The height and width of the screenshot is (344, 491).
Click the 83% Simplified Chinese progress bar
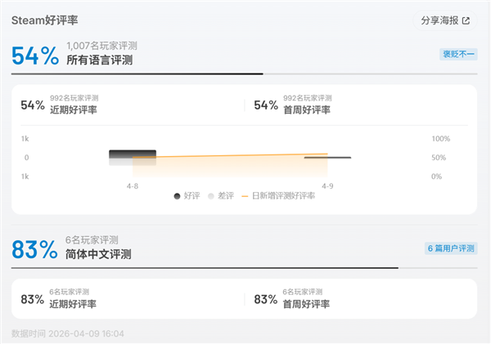tap(205, 267)
